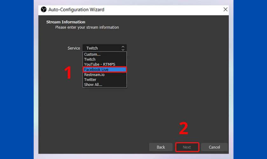267x159 pixels.
Task: Select Twitter in the service list
Action: tap(105, 79)
